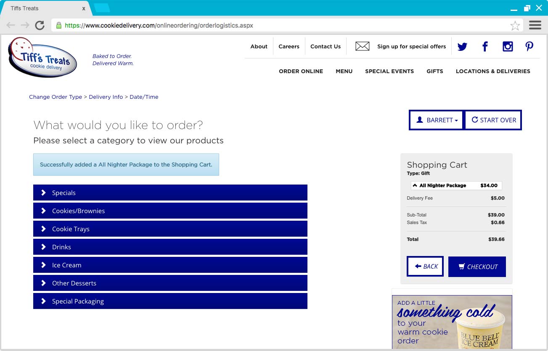
Task: Open SPECIAL EVENTS navigation item
Action: pyautogui.click(x=389, y=71)
